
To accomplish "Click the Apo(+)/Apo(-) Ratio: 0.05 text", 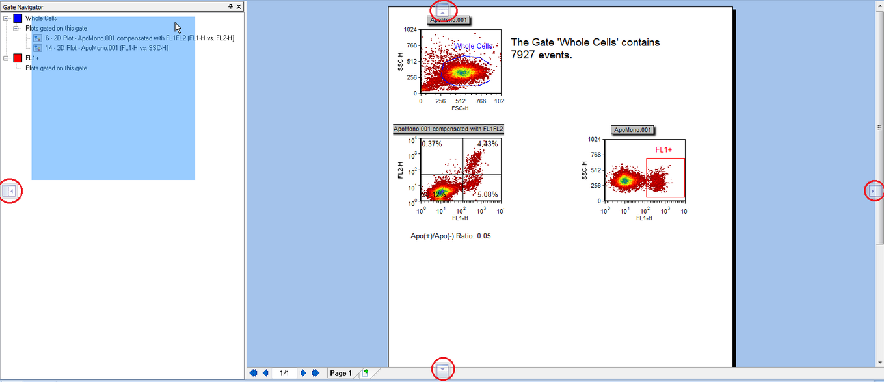I will [x=451, y=236].
